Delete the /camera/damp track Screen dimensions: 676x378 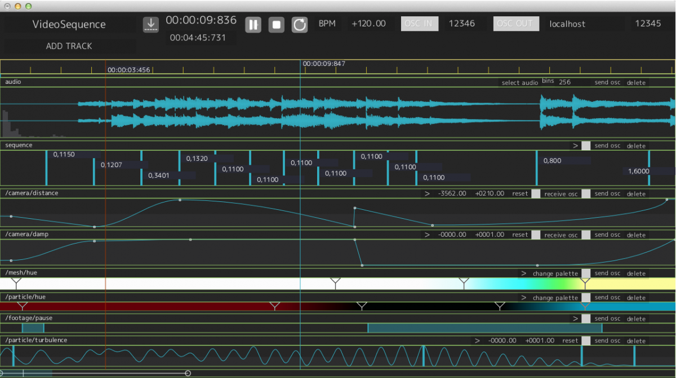click(x=636, y=235)
